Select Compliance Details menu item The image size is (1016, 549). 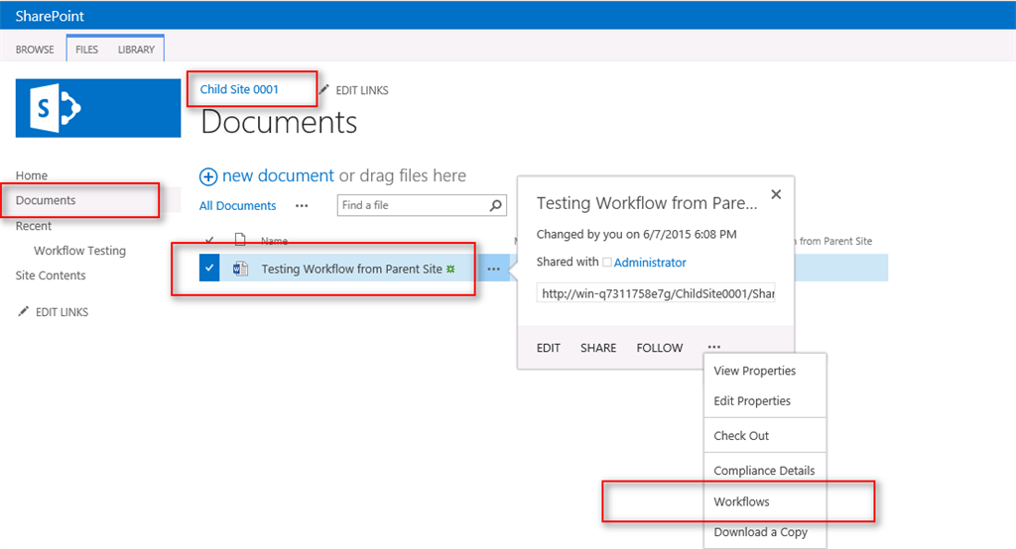coord(765,471)
